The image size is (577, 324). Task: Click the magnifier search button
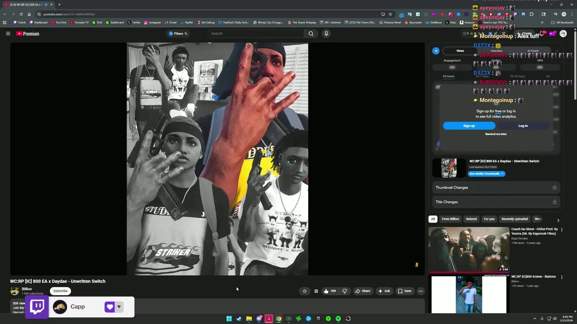[311, 33]
